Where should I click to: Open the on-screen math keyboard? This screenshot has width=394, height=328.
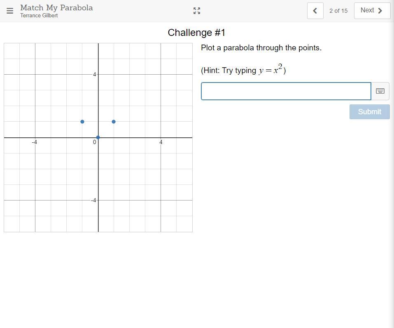[380, 91]
